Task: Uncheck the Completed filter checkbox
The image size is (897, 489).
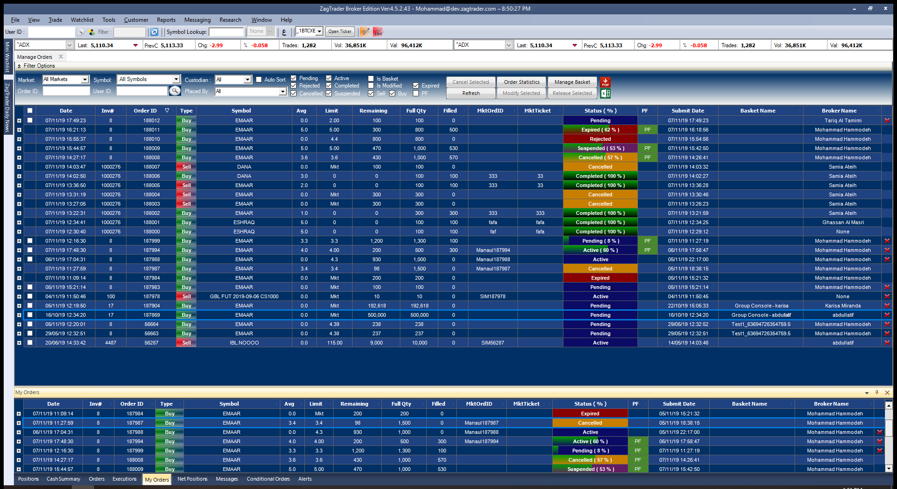Action: (329, 85)
